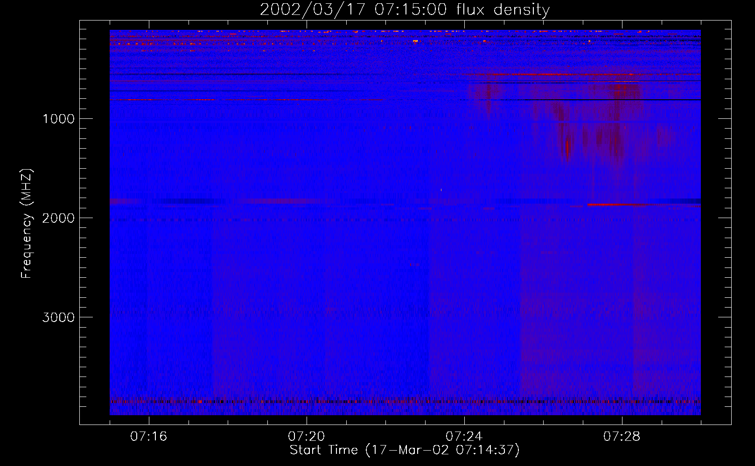Click the 07:24 time tick label

tap(464, 437)
